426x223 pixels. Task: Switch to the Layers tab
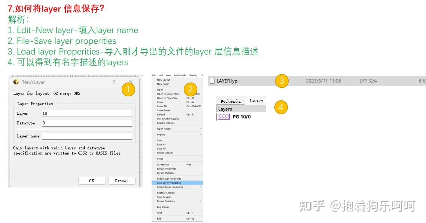pos(256,101)
